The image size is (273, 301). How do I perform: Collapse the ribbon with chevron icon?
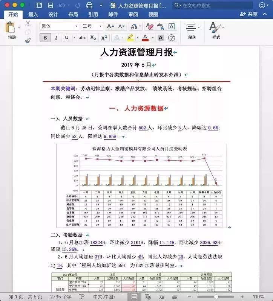265,14
